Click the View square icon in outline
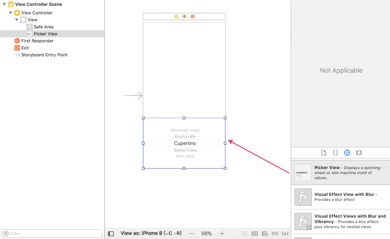The width and height of the screenshot is (390, 239). coord(23,20)
